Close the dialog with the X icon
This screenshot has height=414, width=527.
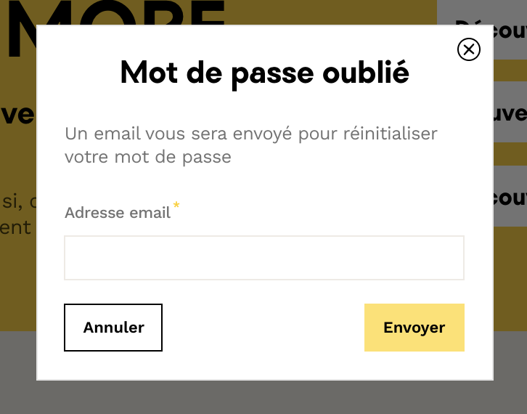click(469, 49)
